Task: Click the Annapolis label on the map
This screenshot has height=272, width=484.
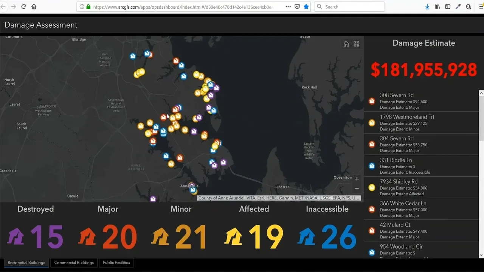Action: point(189,186)
